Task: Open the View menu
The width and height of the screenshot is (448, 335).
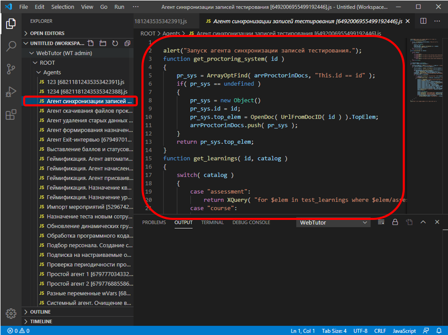Action: coord(87,7)
